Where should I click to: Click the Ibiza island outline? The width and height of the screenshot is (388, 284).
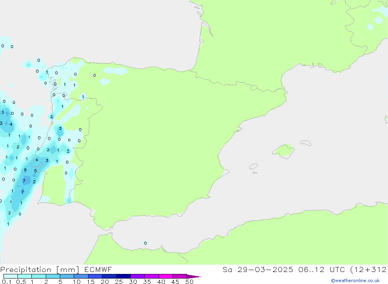click(254, 167)
